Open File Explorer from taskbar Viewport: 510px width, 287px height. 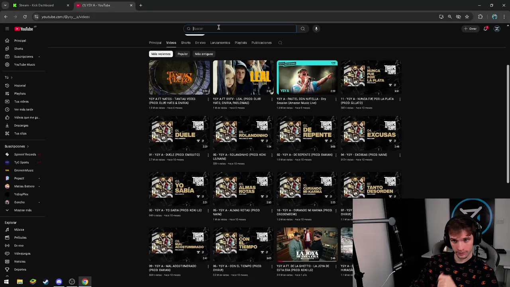20,282
